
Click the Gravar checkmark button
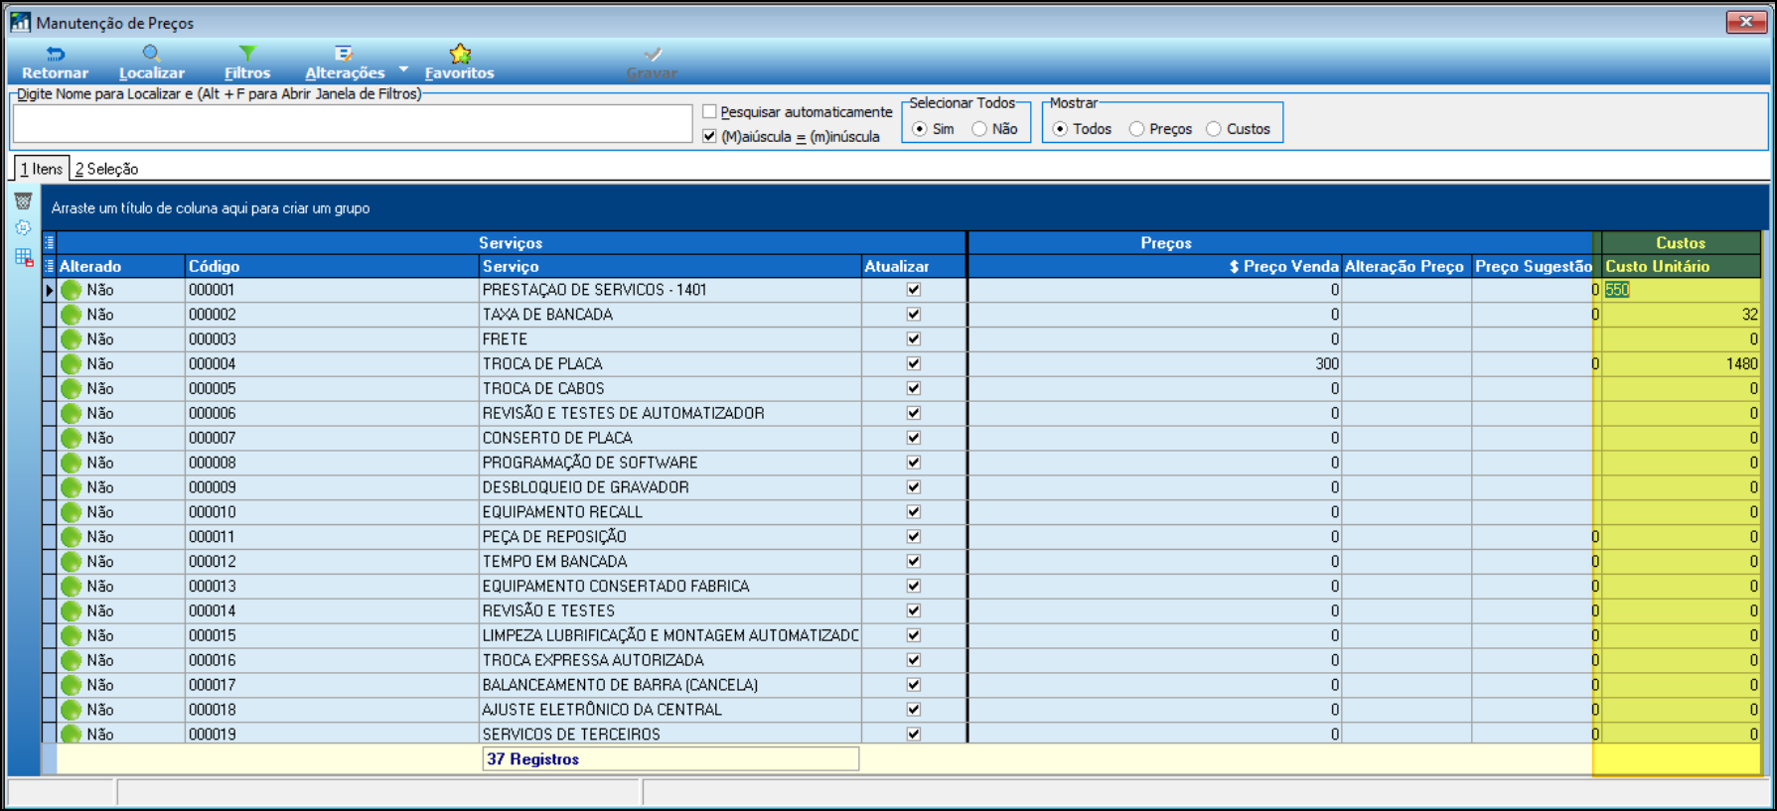[x=652, y=63]
